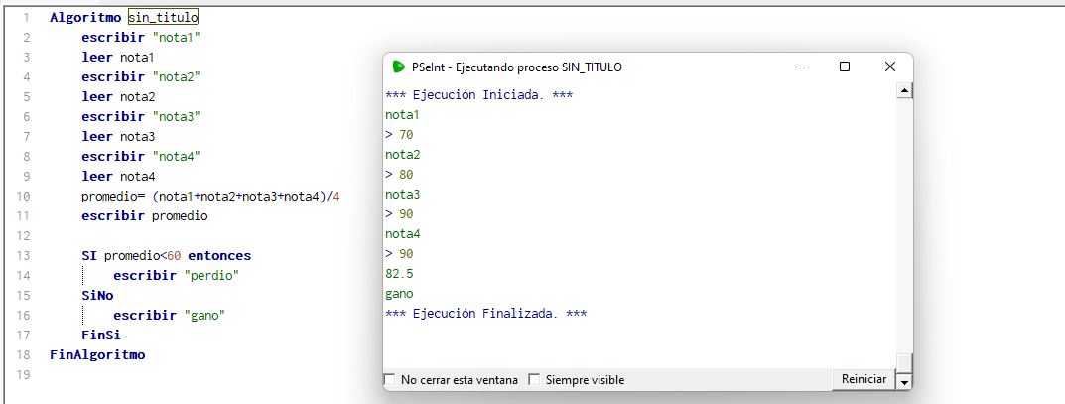1065x404 pixels.
Task: Close the PSeInt execution window
Action: tap(889, 67)
